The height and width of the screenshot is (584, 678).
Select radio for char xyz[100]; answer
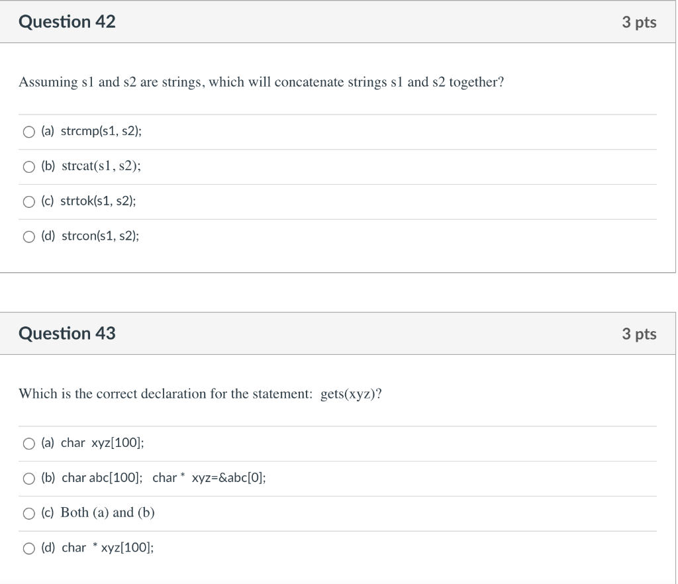coord(29,444)
